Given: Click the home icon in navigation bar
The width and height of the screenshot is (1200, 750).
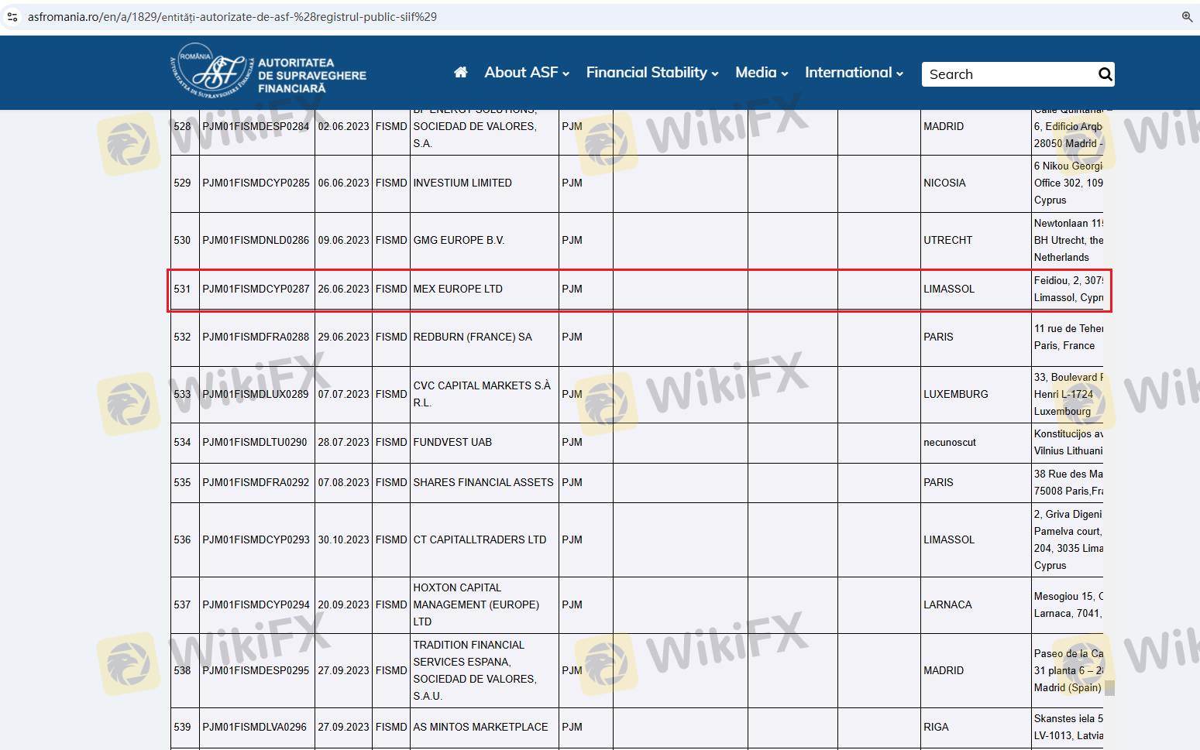Looking at the screenshot, I should point(460,73).
